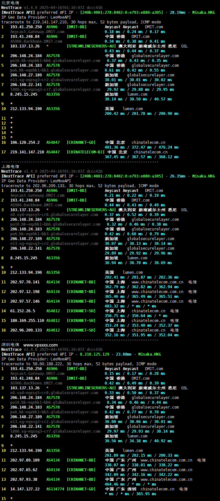The image size is (220, 501).
Task: Select latency 30.94 ms / 30.70 ms / 30.69 ms
Action: (138, 263)
